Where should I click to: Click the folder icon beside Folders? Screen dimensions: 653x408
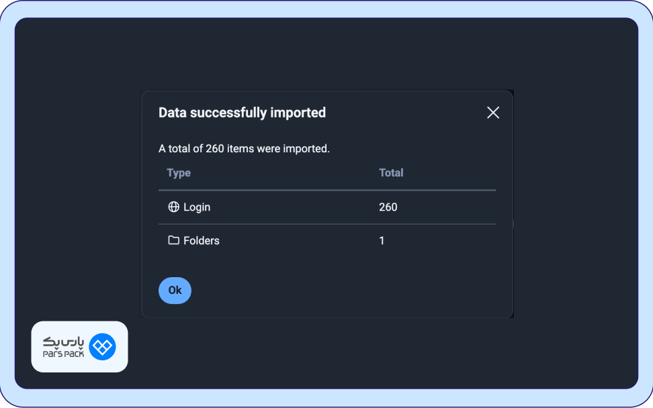pos(173,240)
